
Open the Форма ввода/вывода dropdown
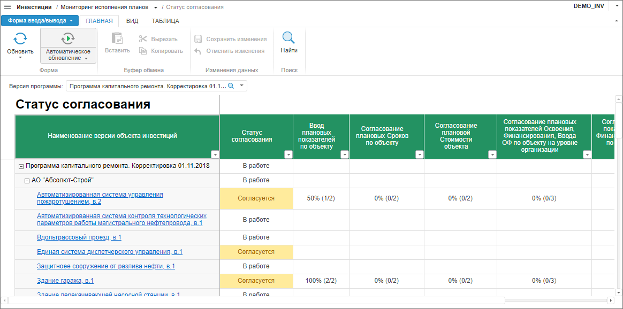[x=40, y=21]
